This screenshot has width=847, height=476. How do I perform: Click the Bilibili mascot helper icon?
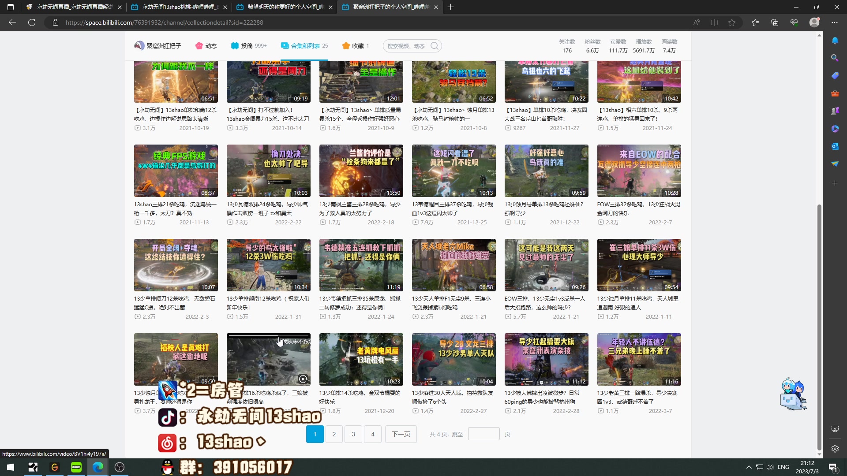[x=793, y=394]
